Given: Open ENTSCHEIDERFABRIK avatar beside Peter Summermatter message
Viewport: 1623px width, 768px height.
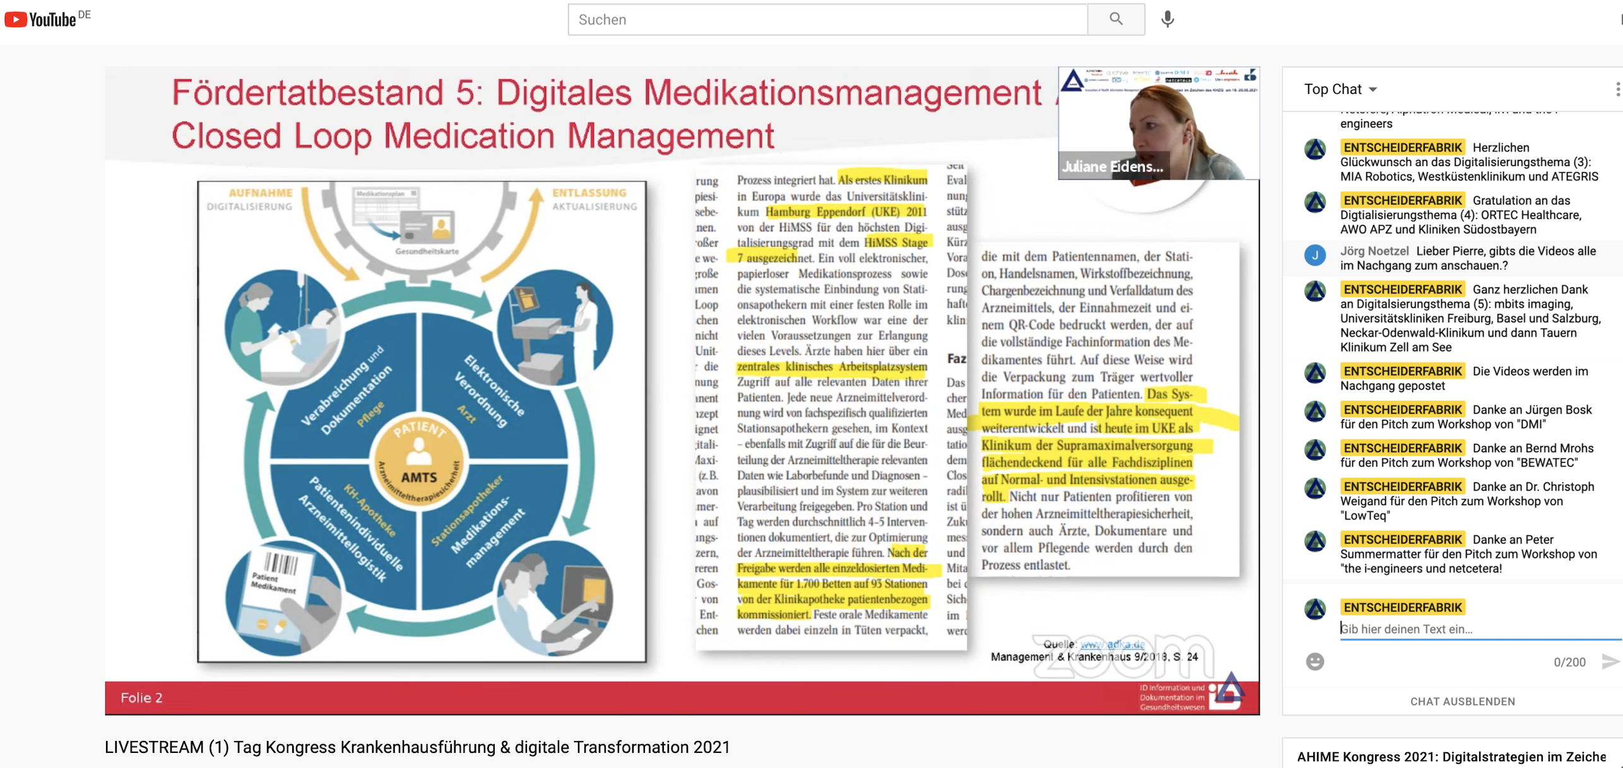Looking at the screenshot, I should [1315, 542].
